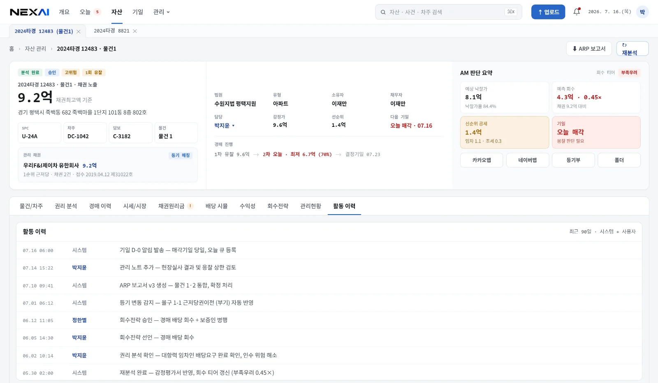Click the 기일 오늘 매각 card
This screenshot has height=383, width=658.
click(596, 132)
